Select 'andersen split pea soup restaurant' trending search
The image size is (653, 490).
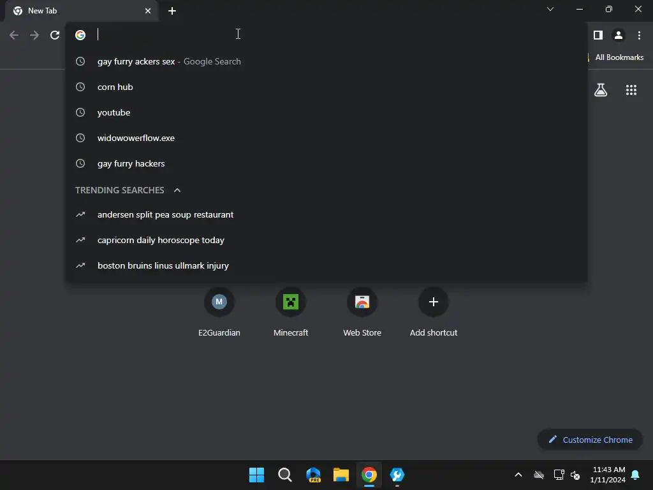326,214
